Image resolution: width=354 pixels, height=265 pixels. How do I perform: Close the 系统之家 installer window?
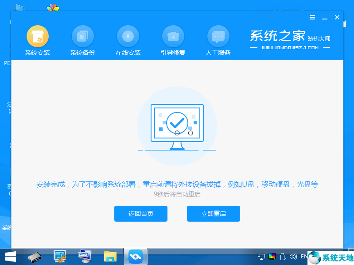click(x=337, y=17)
